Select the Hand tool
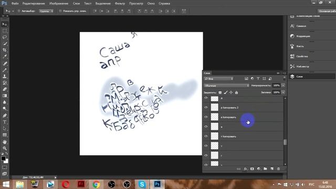336x189 pixels. [x=5, y=142]
